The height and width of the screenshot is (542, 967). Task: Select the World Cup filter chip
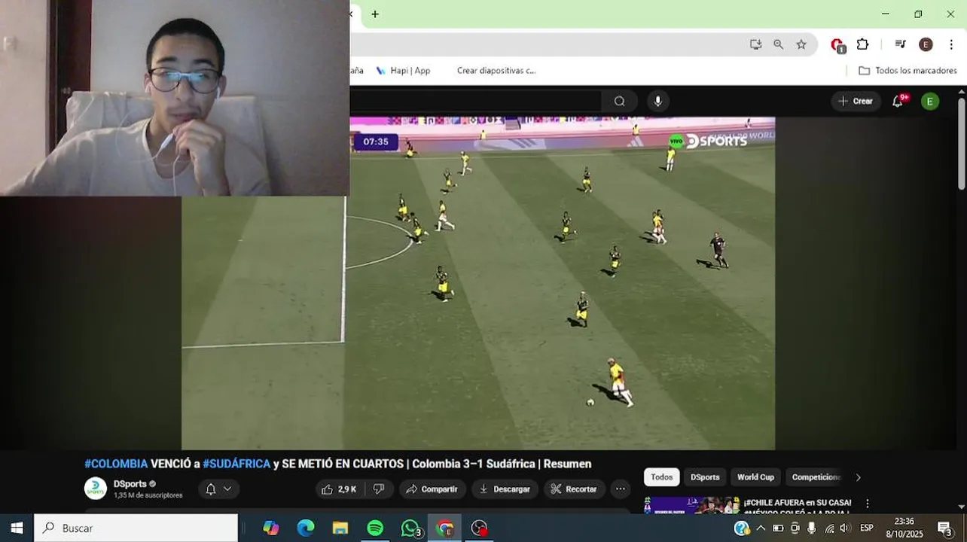[x=755, y=477]
